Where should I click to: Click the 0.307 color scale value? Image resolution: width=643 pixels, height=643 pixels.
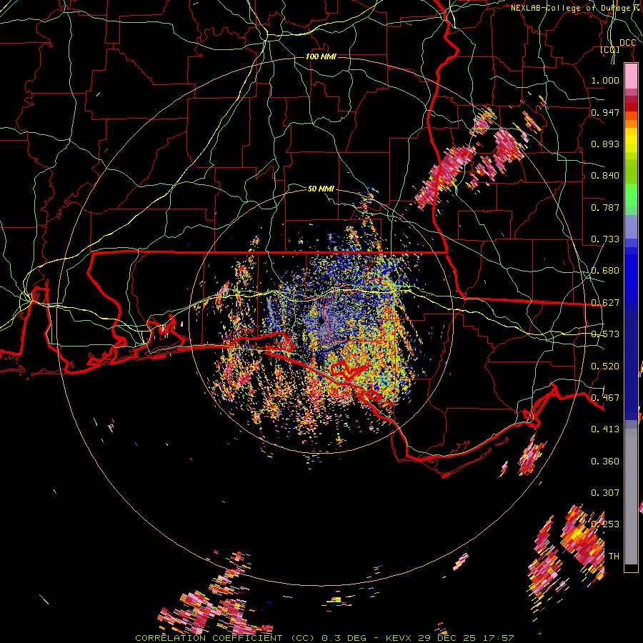[x=605, y=493]
